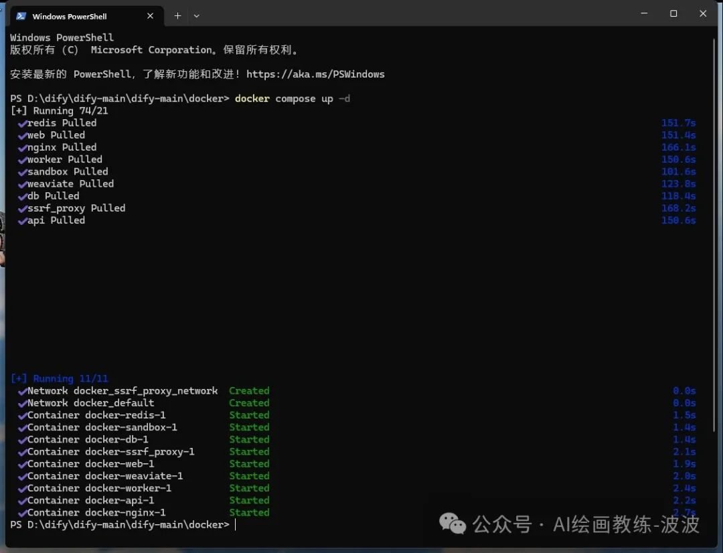
Task: Click 'Container docker-redis-1' line
Action: click(x=92, y=415)
